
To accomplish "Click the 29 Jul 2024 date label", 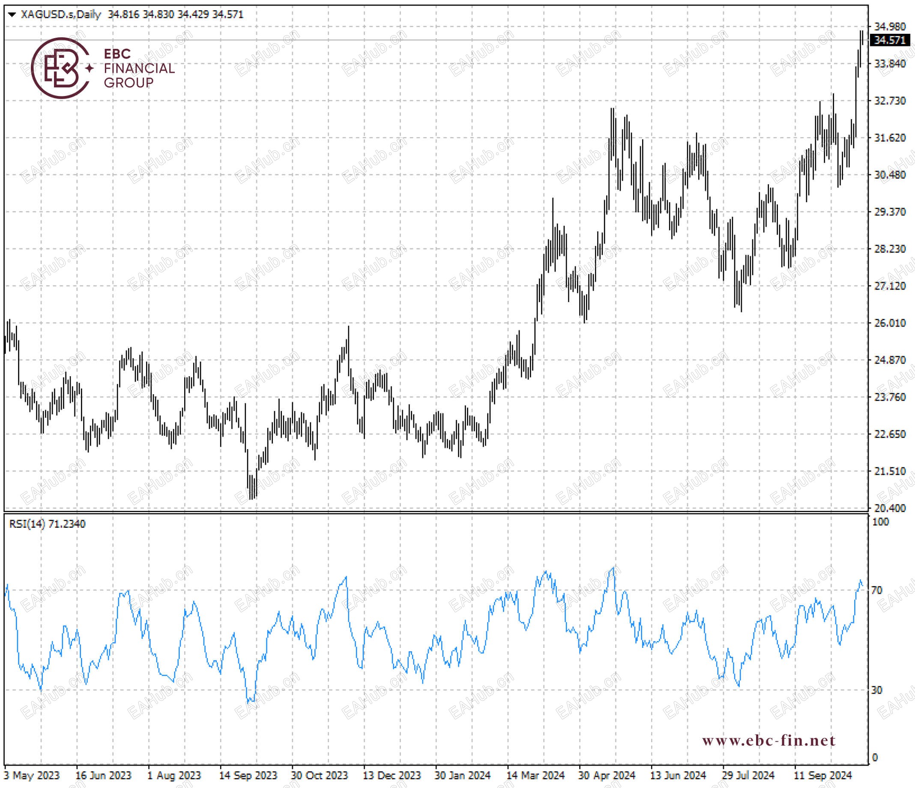I will coord(748,775).
